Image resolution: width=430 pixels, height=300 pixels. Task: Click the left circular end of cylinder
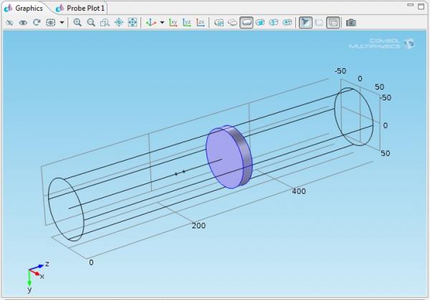pos(66,210)
